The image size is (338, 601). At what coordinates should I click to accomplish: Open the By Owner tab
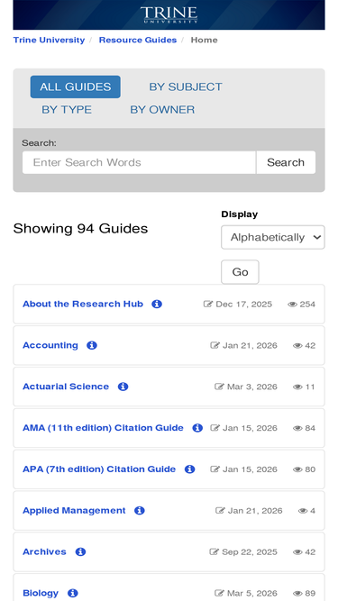(x=162, y=110)
